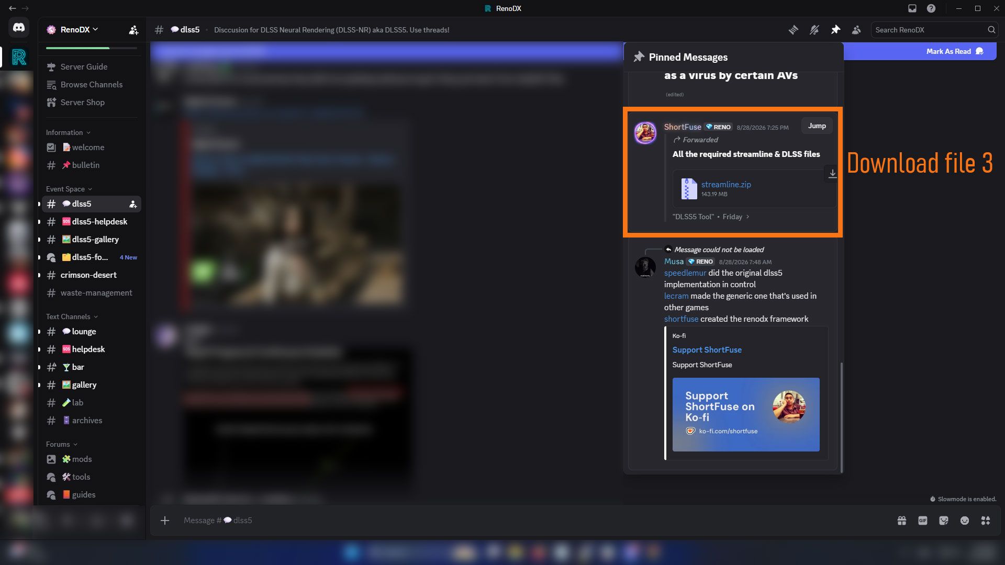This screenshot has height=565, width=1005.
Task: Download streamline.zip with download arrow icon
Action: (832, 173)
